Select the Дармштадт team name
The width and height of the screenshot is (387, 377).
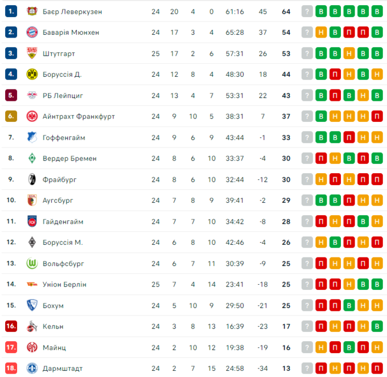61,368
